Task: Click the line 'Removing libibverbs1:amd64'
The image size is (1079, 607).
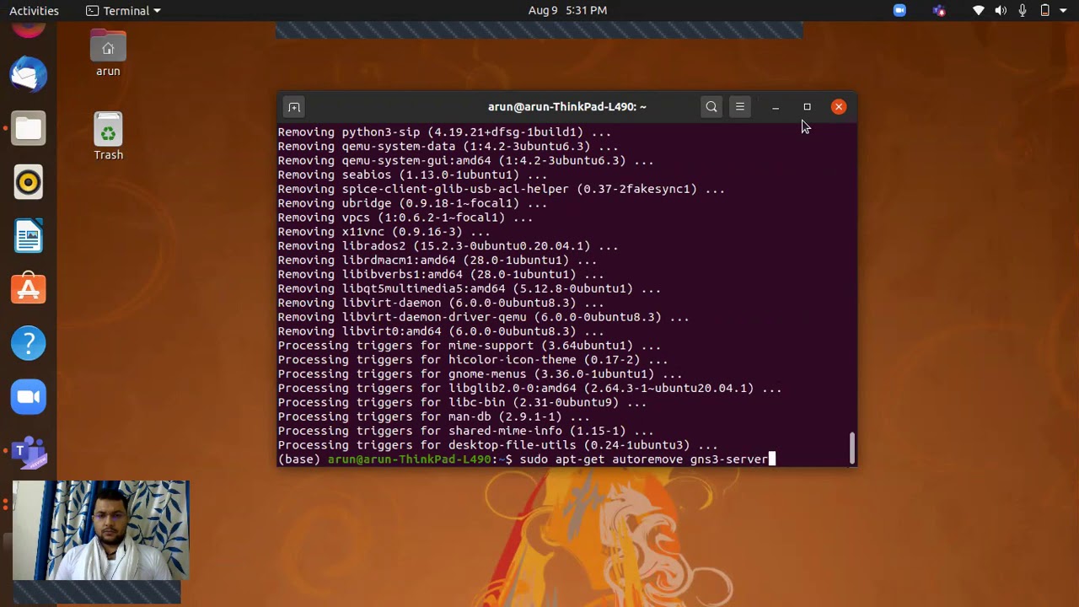Action: coord(441,275)
